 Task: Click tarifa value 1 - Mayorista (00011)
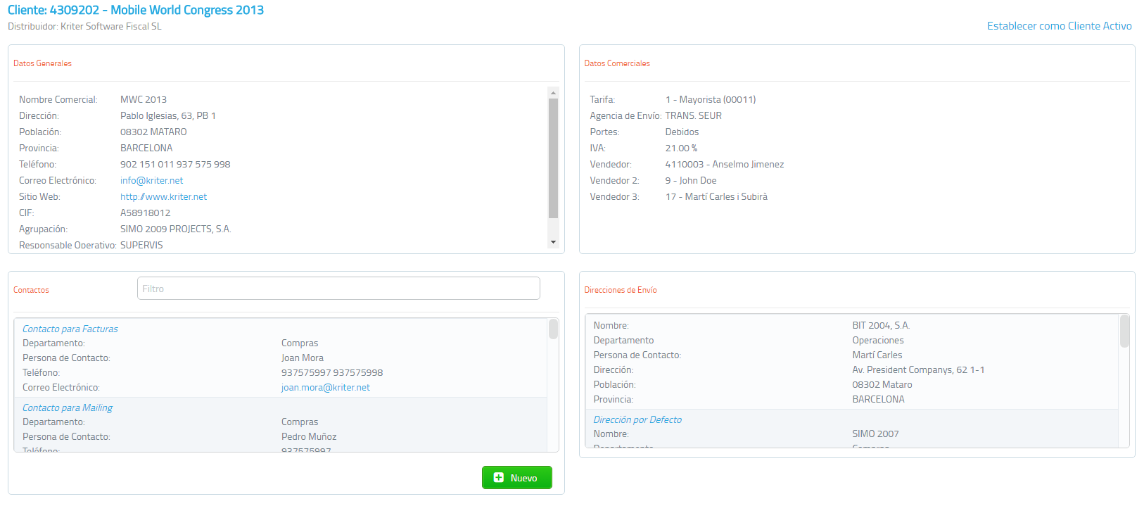pyautogui.click(x=711, y=100)
